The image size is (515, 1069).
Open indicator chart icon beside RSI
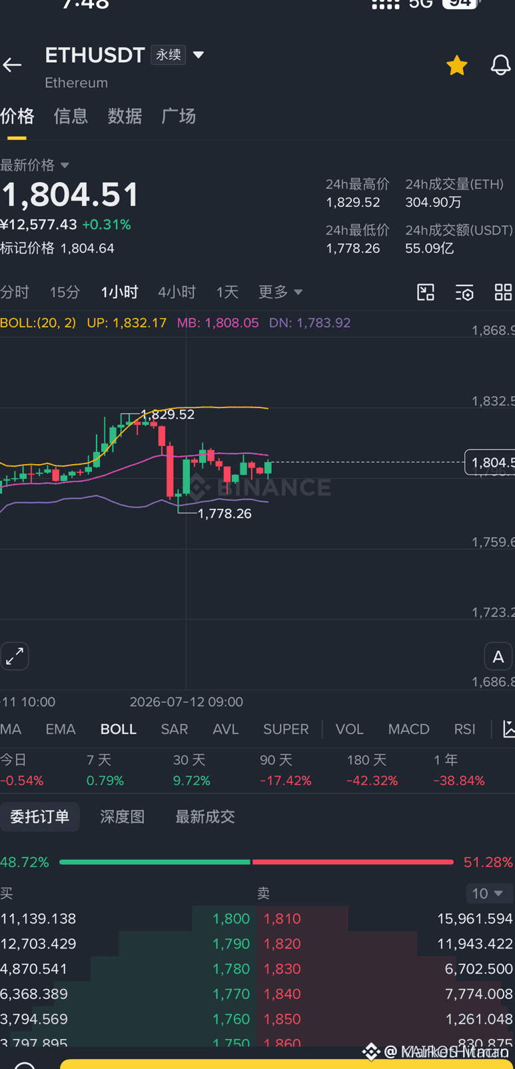coord(508,730)
